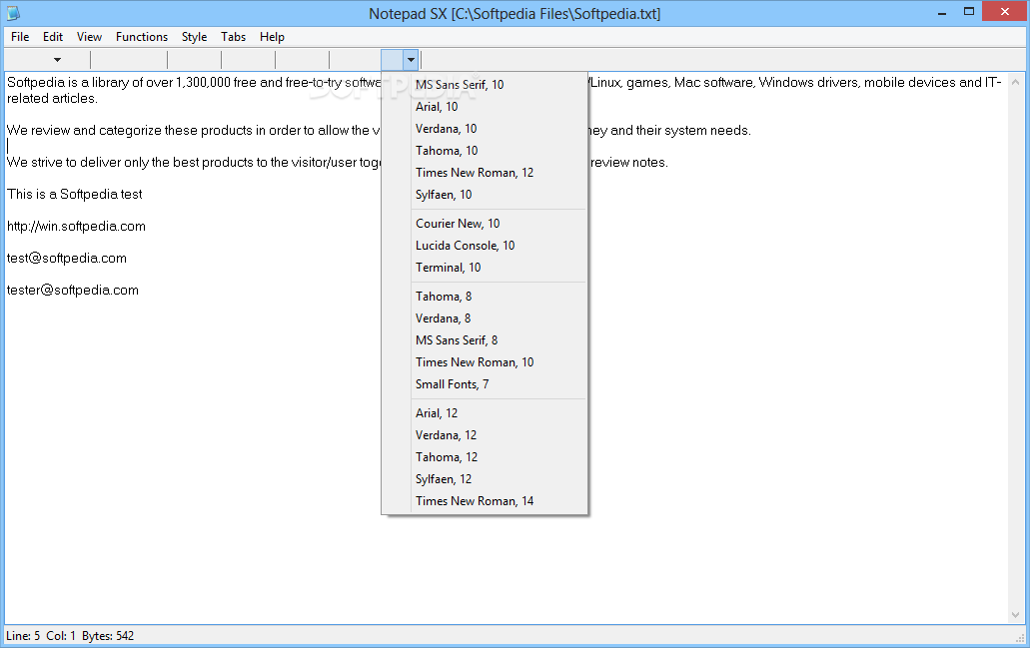This screenshot has width=1030, height=648.
Task: Set font to Sylfaen, 12
Action: (485, 479)
